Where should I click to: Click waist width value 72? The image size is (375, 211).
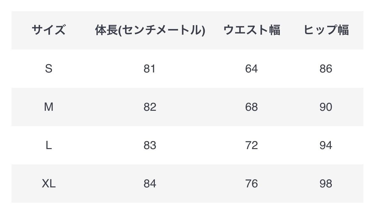(251, 145)
